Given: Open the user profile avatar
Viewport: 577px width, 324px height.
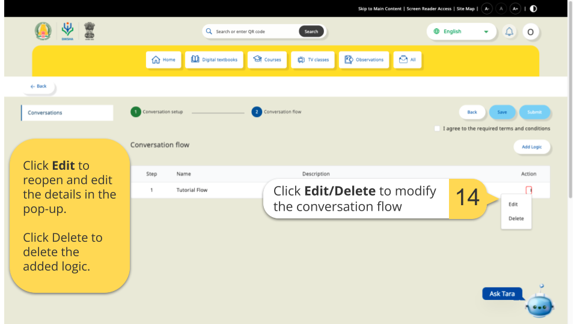Looking at the screenshot, I should tap(530, 32).
